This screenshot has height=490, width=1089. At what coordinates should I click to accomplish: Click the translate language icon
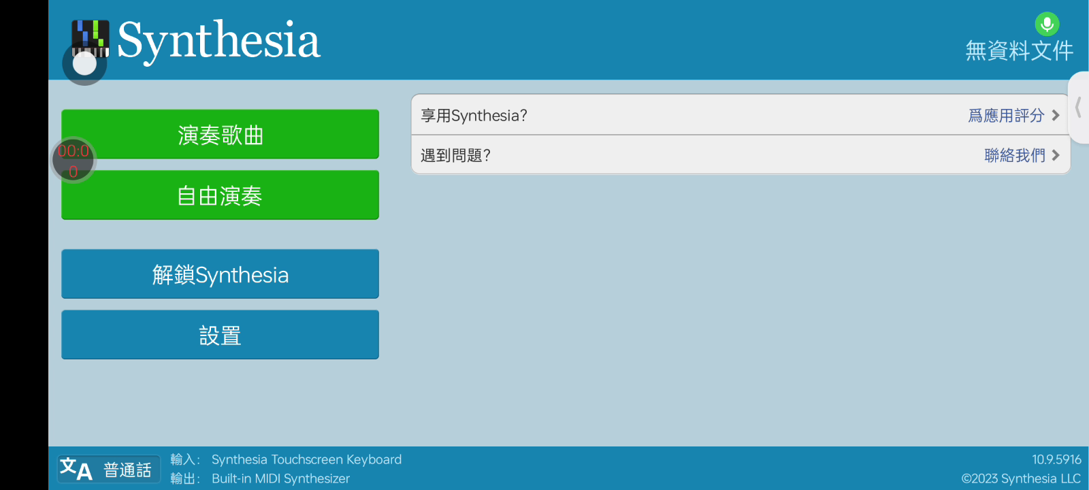coord(76,469)
